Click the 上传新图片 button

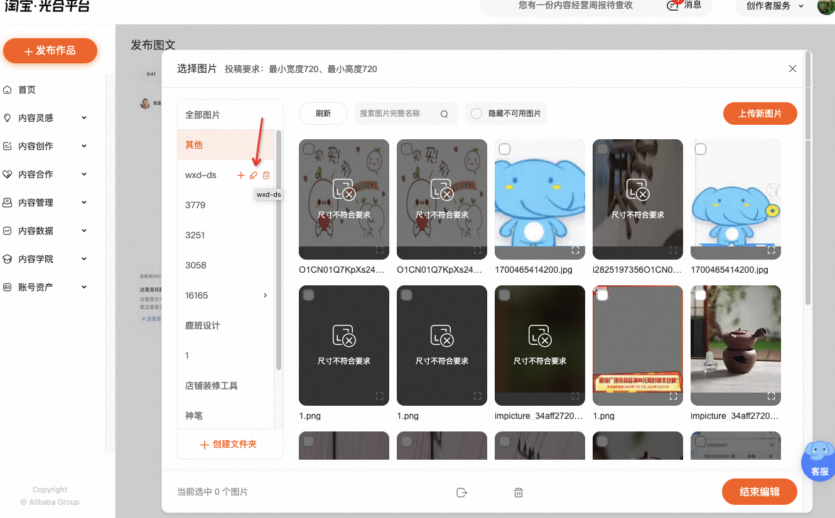760,114
